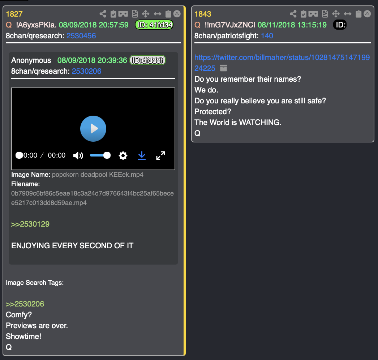
Task: Click four-way move arrows icon on post 1843
Action: (336, 14)
